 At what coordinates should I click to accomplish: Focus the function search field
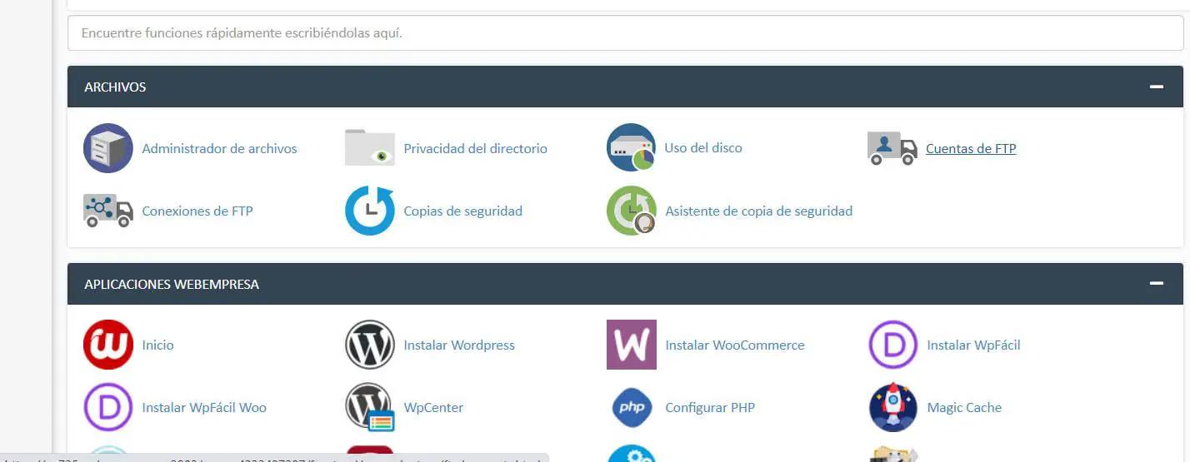click(x=625, y=33)
